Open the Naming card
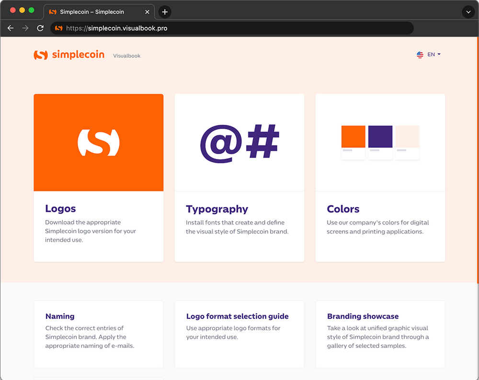 (98, 334)
